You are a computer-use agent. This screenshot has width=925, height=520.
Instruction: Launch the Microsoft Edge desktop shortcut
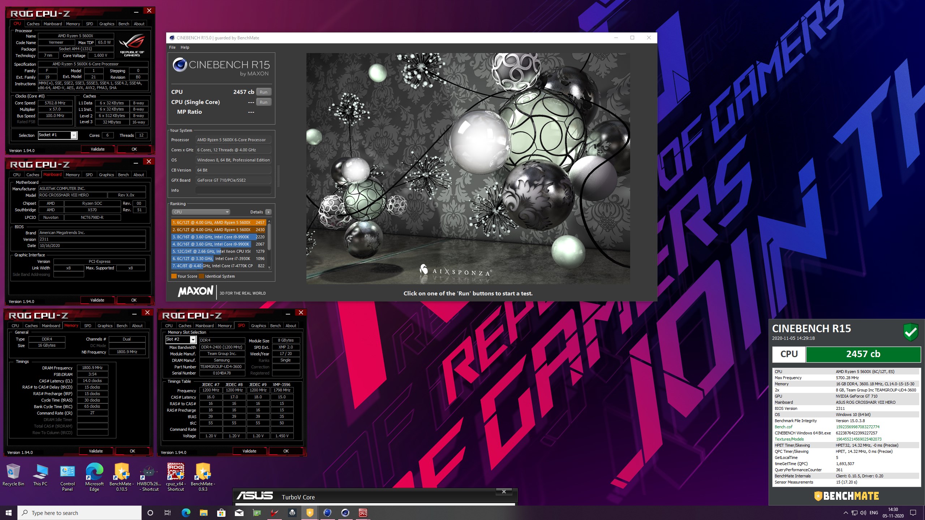(x=94, y=477)
